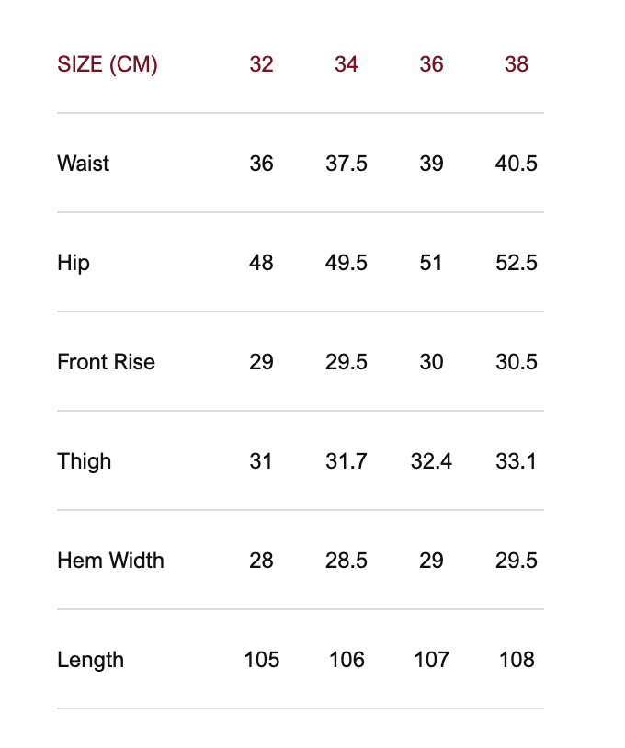Screen dimensions: 625x748
Task: Click the 37.5 waist measurement
Action: tap(347, 164)
